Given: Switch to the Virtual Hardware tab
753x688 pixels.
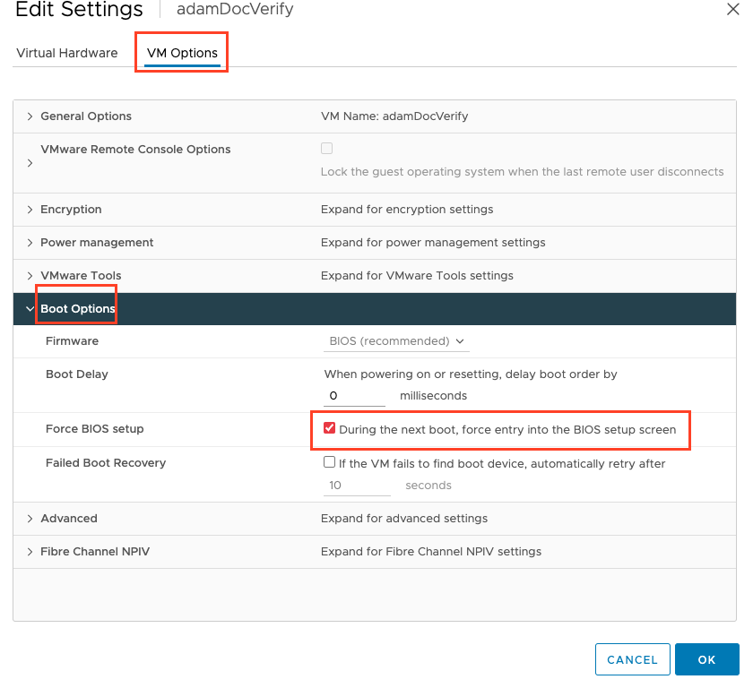Looking at the screenshot, I should (x=67, y=53).
